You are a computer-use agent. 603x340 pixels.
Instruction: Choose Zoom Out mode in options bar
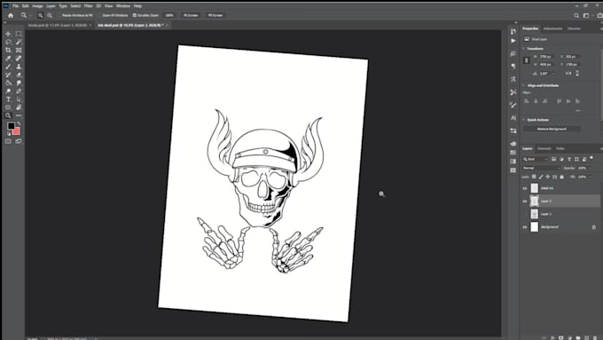tap(50, 15)
